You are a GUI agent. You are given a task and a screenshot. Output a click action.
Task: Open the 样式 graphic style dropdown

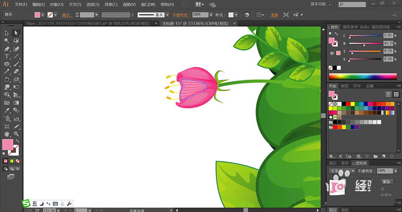[236, 15]
